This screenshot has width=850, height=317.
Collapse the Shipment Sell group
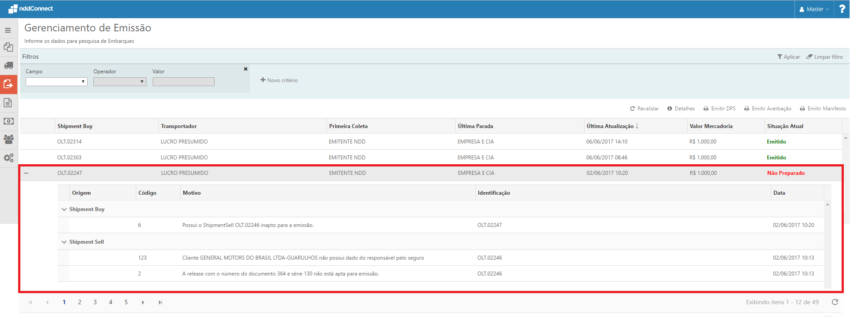point(64,242)
